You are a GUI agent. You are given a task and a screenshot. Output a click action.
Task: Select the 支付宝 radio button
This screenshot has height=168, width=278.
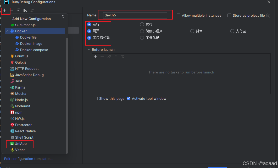coord(232,31)
